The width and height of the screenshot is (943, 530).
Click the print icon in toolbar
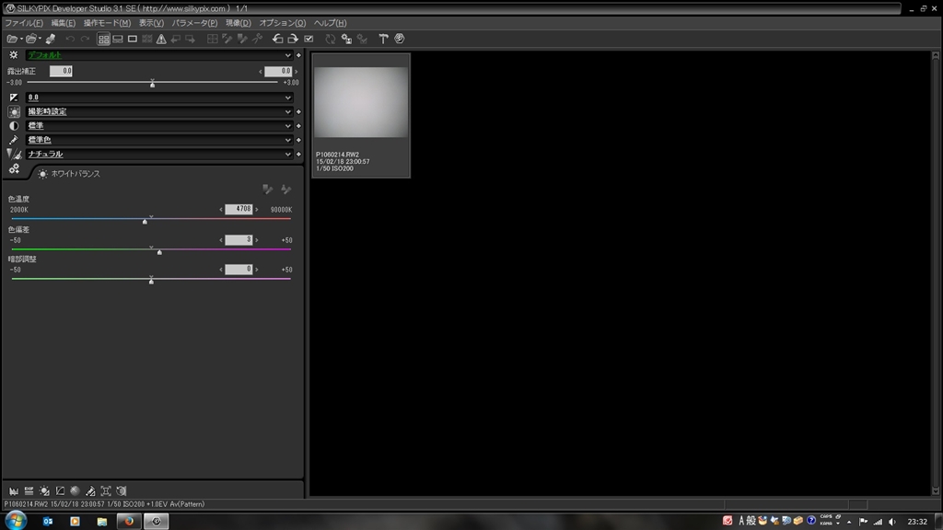pos(51,39)
